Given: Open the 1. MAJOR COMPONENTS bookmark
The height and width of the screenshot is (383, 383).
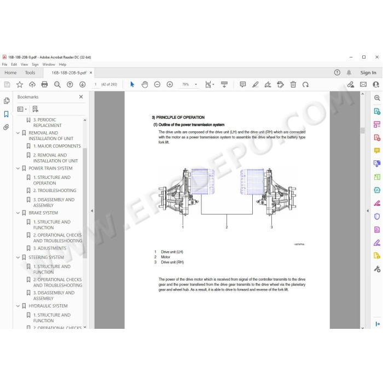Looking at the screenshot, I should click(57, 146).
